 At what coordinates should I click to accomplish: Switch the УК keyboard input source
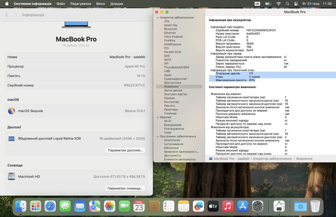(257, 4)
